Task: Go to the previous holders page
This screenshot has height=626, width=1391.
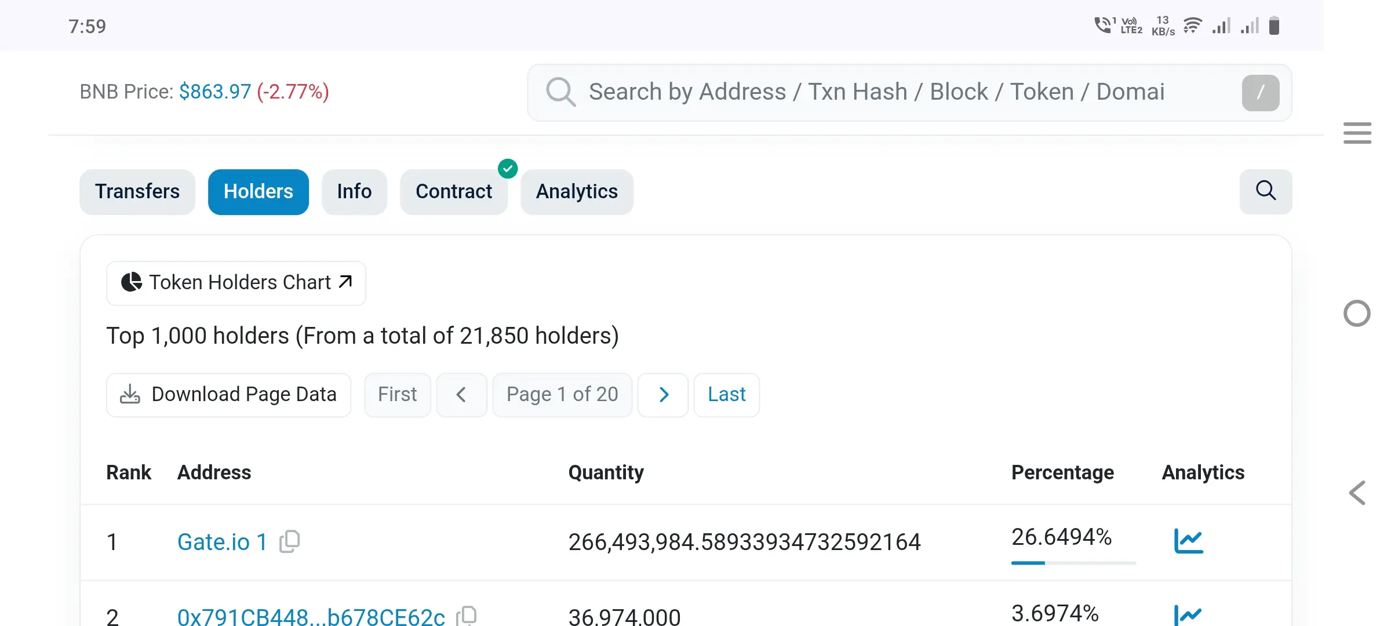Action: pyautogui.click(x=461, y=395)
